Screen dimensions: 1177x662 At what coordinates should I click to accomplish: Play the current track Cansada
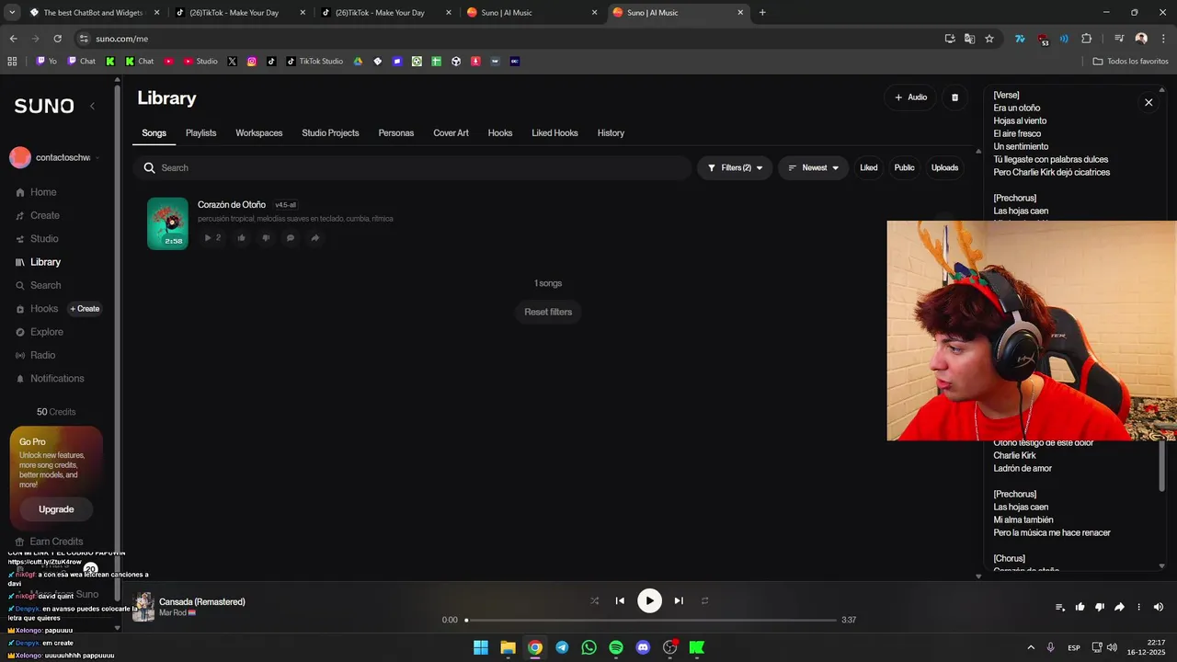649,600
